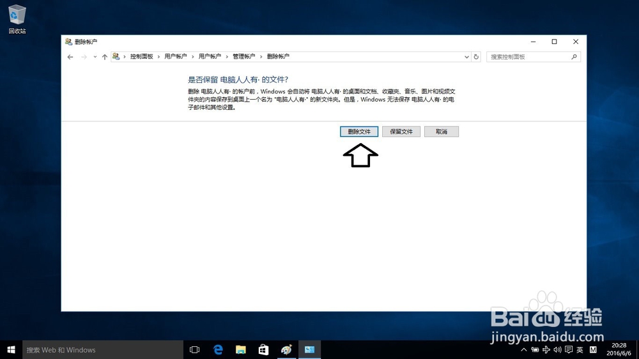Open Task View on taskbar
The height and width of the screenshot is (359, 639).
(194, 349)
